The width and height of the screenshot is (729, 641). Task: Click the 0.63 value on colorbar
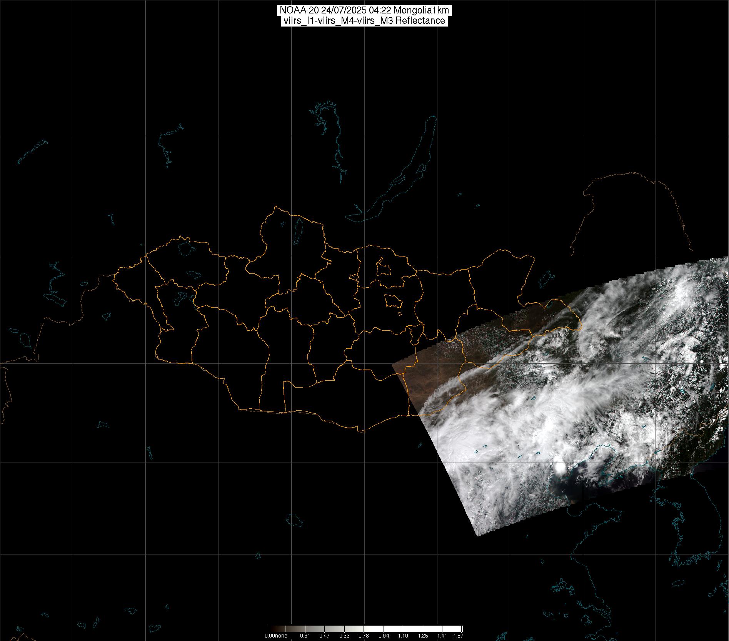pos(344,636)
